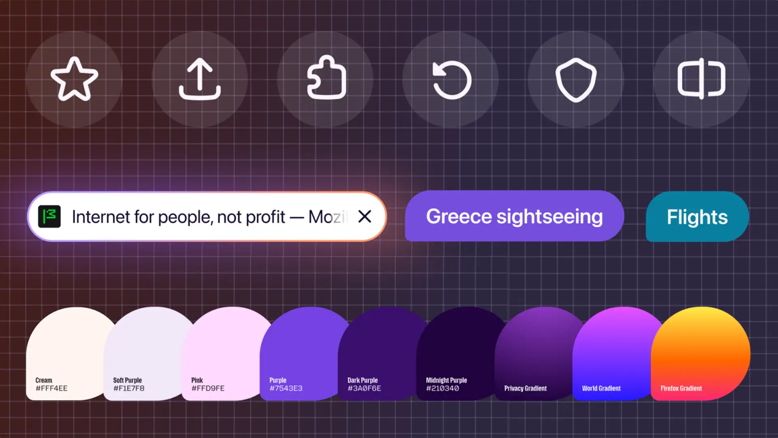Toggle the sidebar panel icon
This screenshot has height=438, width=778.
701,79
